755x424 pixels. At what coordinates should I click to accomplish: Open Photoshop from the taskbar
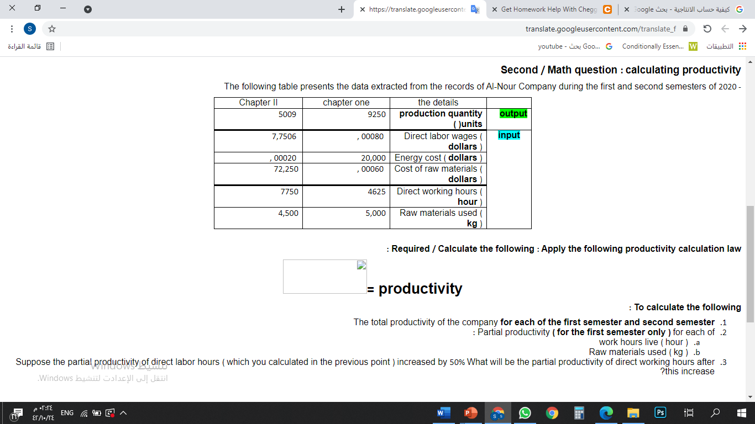[x=660, y=413]
